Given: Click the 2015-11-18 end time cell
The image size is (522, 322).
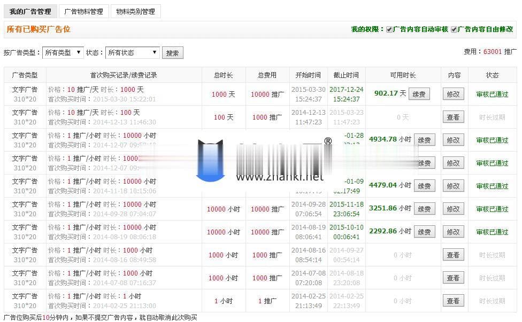Looking at the screenshot, I should [347, 209].
